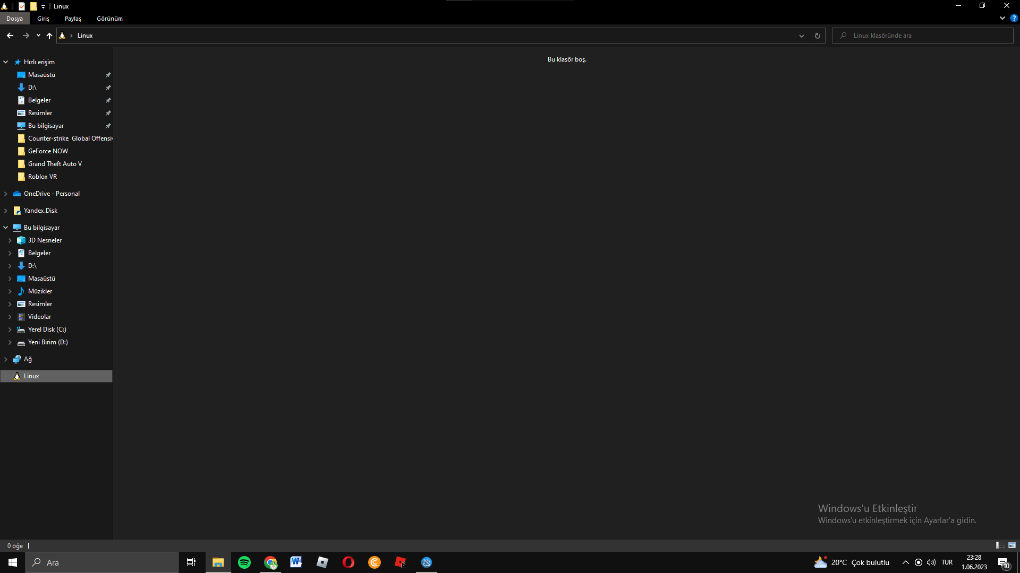Select Grand Theft Auto V folder
The image size is (1020, 573).
click(55, 164)
